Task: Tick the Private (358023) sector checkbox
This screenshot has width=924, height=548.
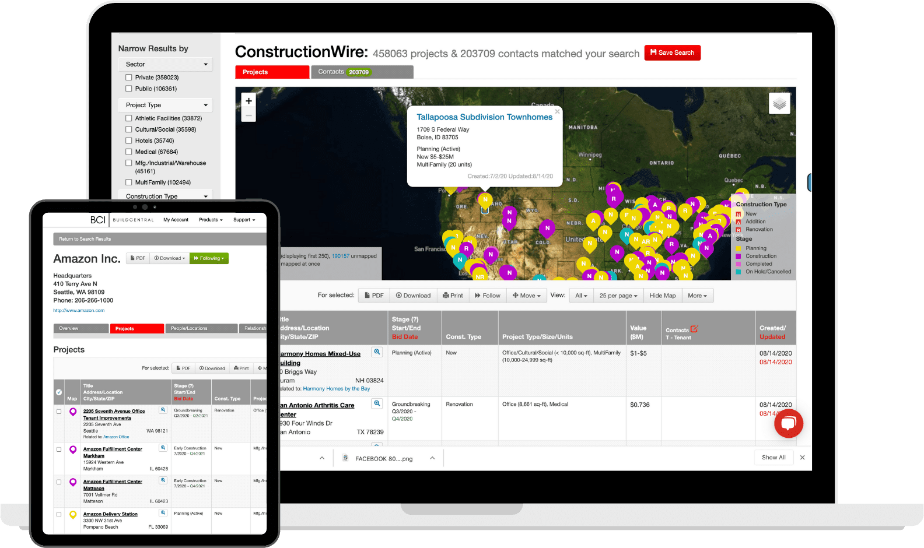Action: click(x=129, y=78)
